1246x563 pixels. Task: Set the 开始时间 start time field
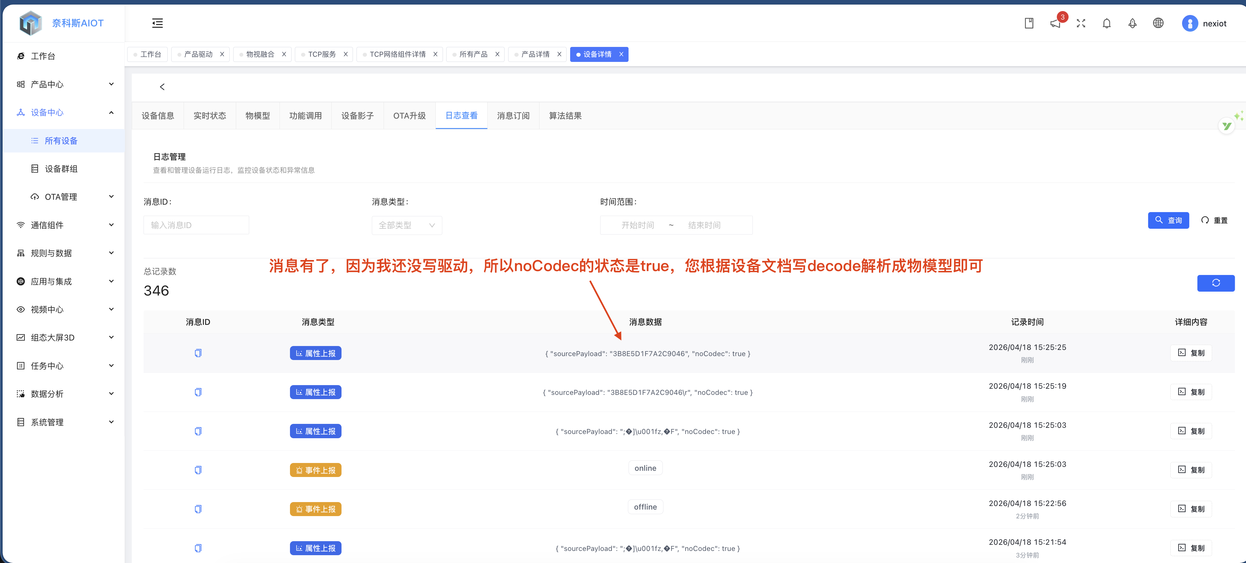(637, 225)
